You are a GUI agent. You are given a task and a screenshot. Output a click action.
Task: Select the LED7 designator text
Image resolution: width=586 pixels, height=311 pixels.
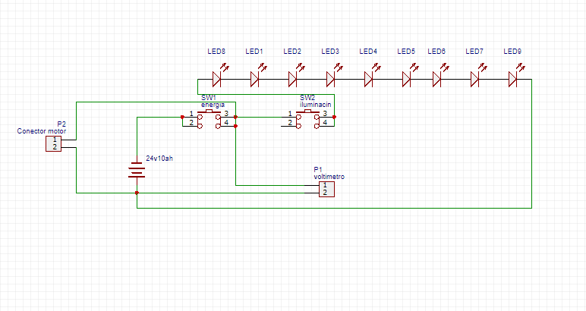click(474, 52)
